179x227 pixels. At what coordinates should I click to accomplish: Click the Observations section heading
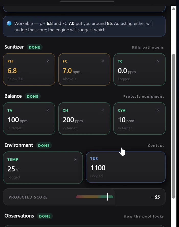tap(19, 216)
